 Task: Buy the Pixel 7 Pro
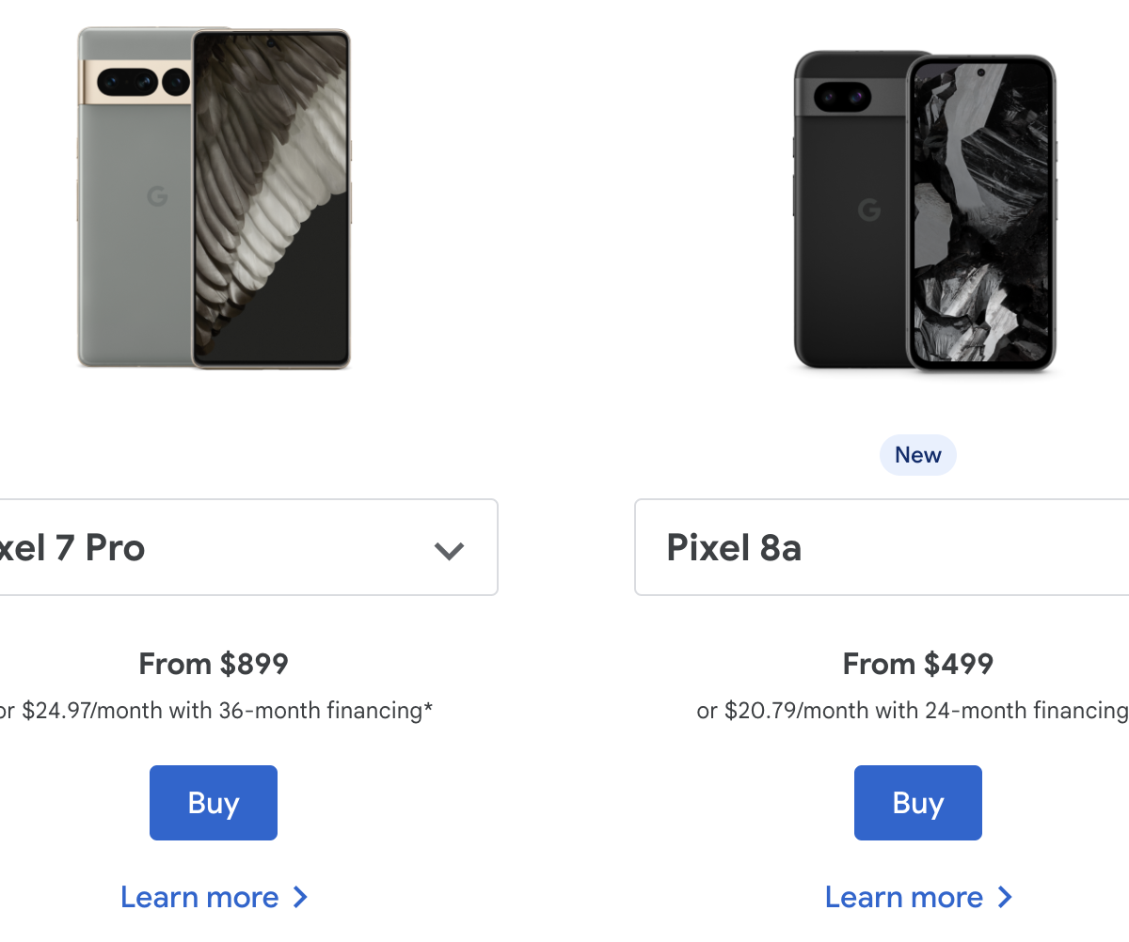(214, 803)
